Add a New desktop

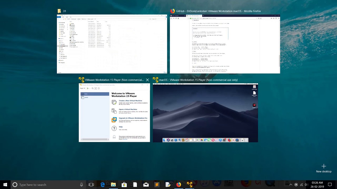324,168
